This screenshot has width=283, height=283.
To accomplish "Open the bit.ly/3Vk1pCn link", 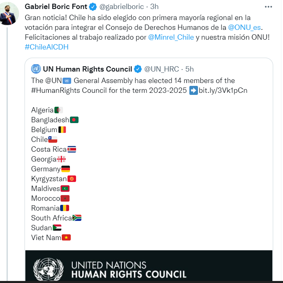I will [223, 90].
